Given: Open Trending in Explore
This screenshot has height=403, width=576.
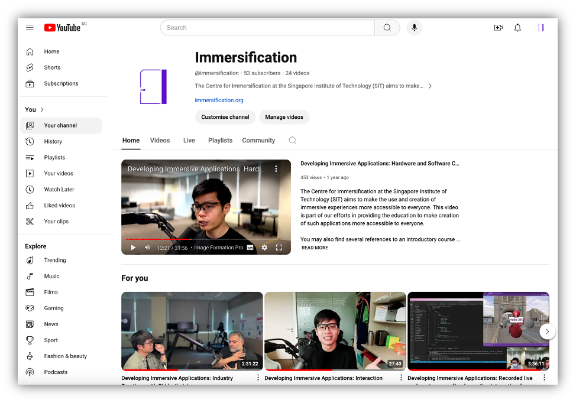Looking at the screenshot, I should 61,260.
